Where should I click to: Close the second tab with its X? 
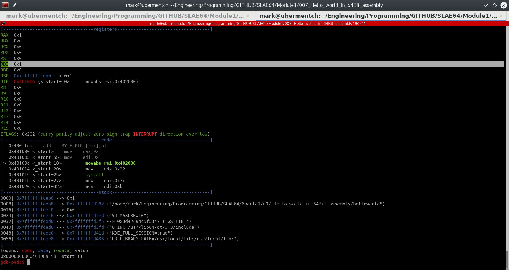pos(501,16)
